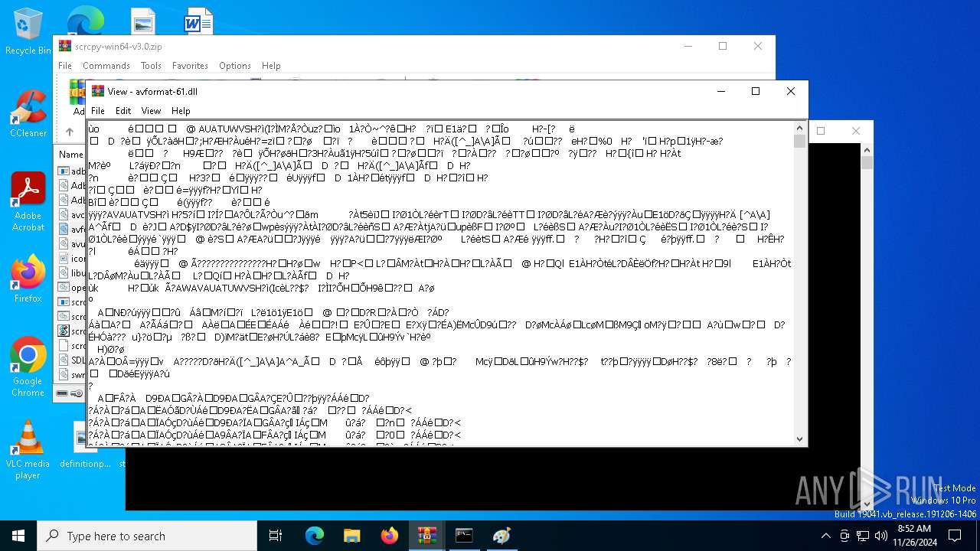Select the ico file entry in WinRAR
980x551 pixels.
point(72,259)
